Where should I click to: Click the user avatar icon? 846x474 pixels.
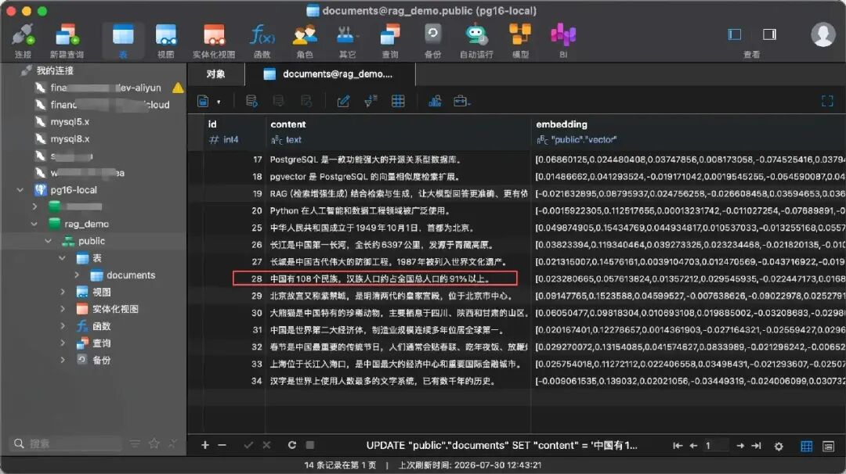click(x=822, y=34)
